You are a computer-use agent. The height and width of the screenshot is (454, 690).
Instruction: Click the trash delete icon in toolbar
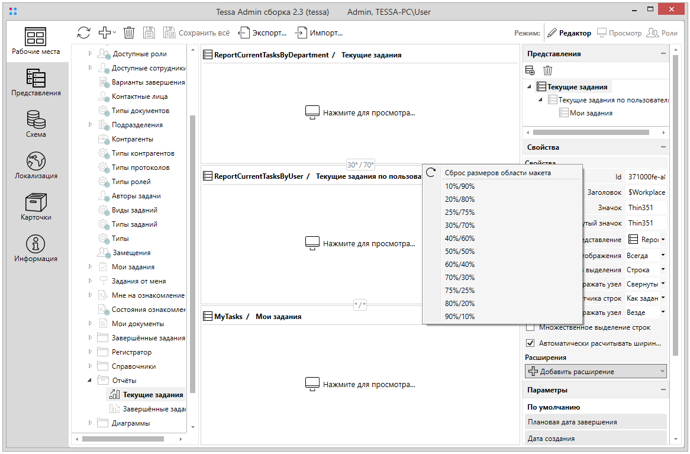129,33
